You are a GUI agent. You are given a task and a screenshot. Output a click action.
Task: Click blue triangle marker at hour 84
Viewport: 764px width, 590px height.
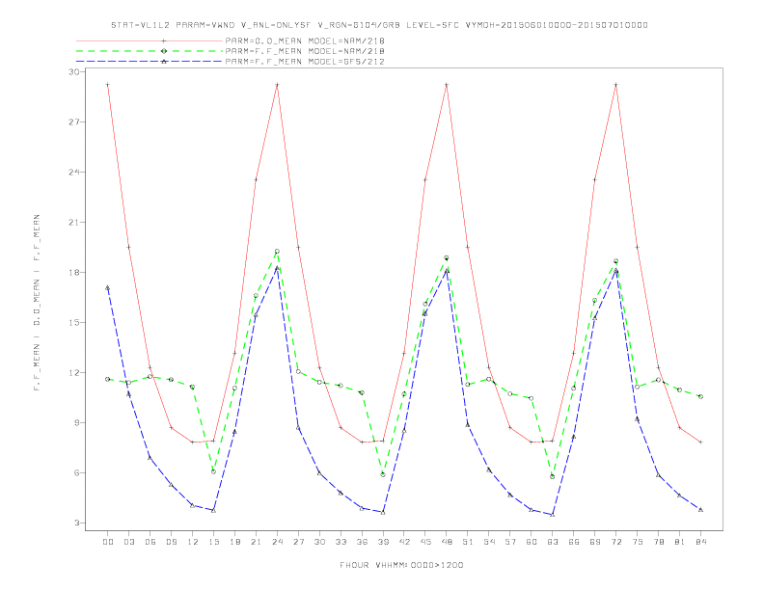(700, 510)
